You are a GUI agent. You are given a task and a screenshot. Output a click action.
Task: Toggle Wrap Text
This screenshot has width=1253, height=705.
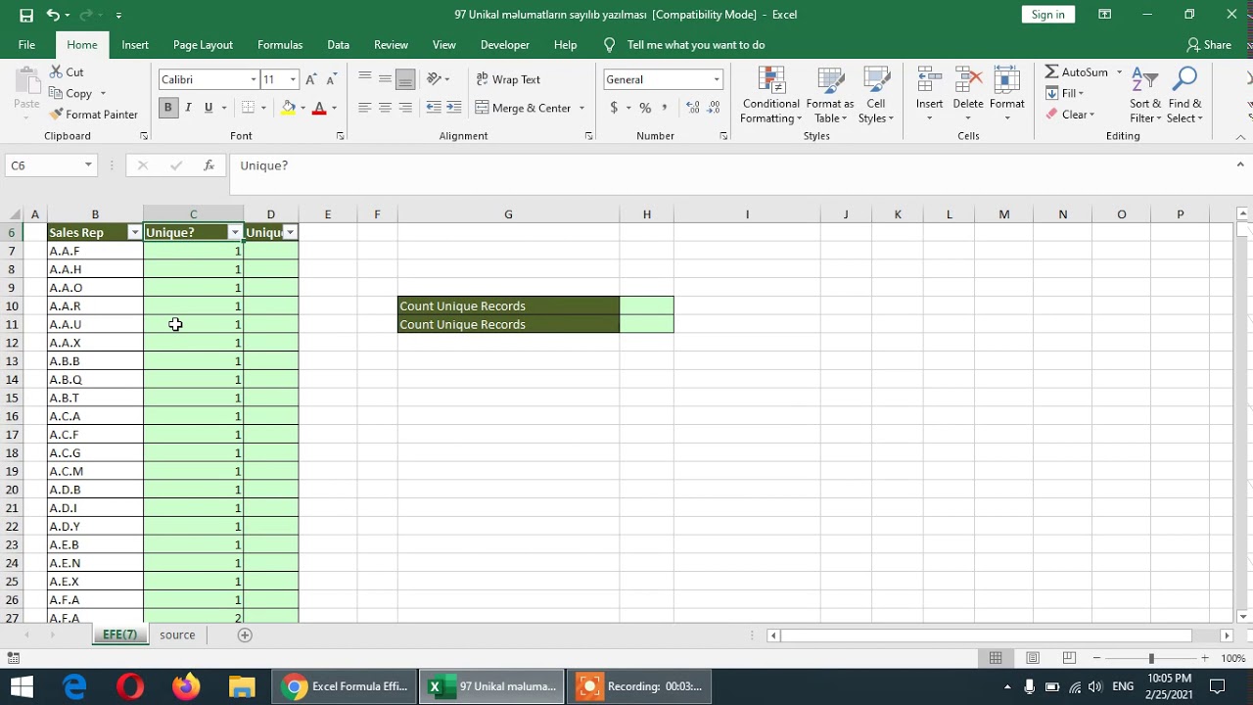pyautogui.click(x=508, y=79)
